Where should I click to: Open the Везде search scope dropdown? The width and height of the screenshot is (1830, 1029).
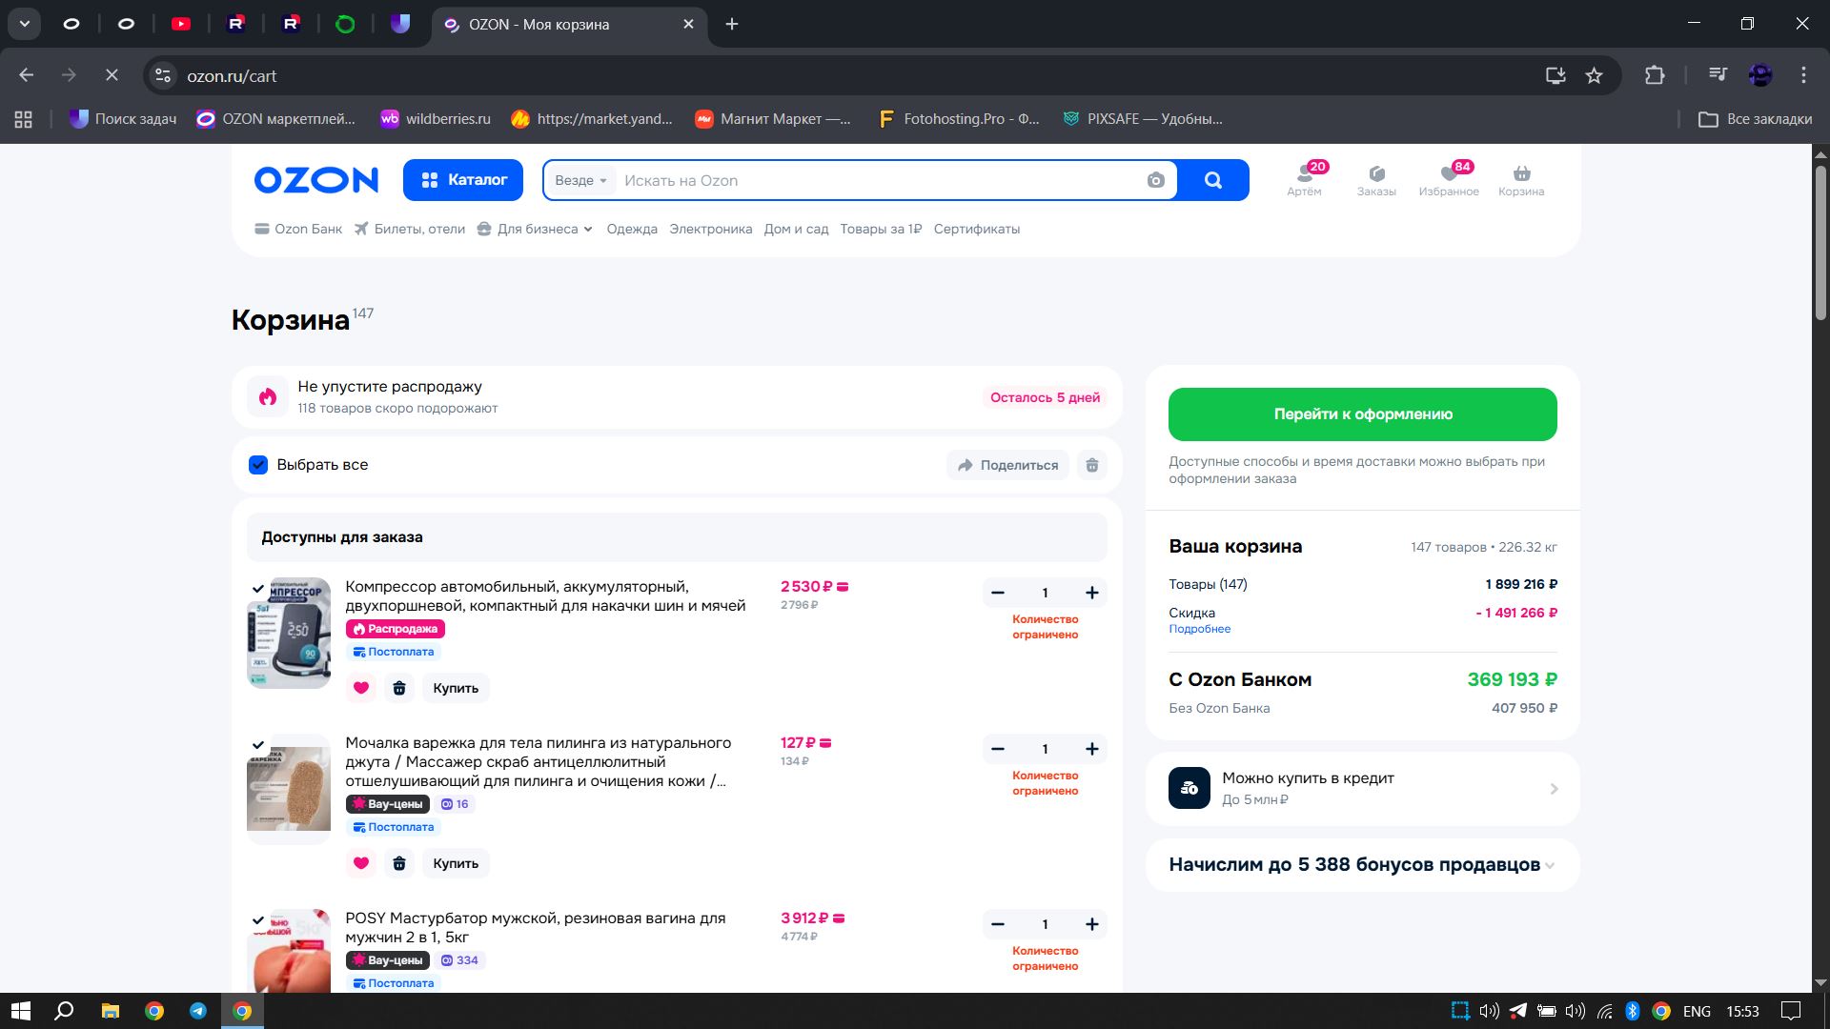580,180
